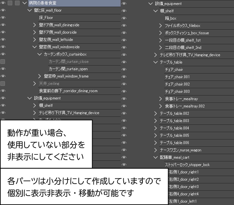Screen dimensions: 234x205
Task: Show the カーテン閉_curtain_close object via its empty box
Action: pos(3,62)
